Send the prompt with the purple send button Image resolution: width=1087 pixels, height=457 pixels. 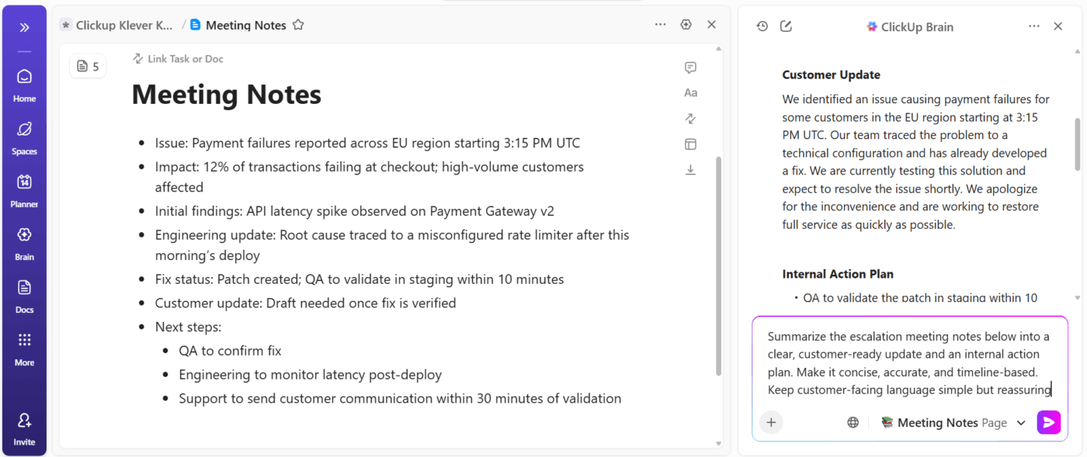click(x=1048, y=422)
